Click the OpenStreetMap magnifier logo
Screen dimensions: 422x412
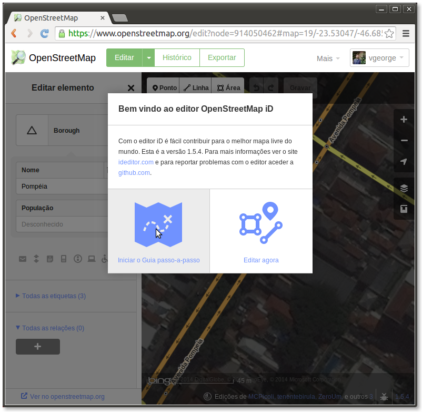18,57
